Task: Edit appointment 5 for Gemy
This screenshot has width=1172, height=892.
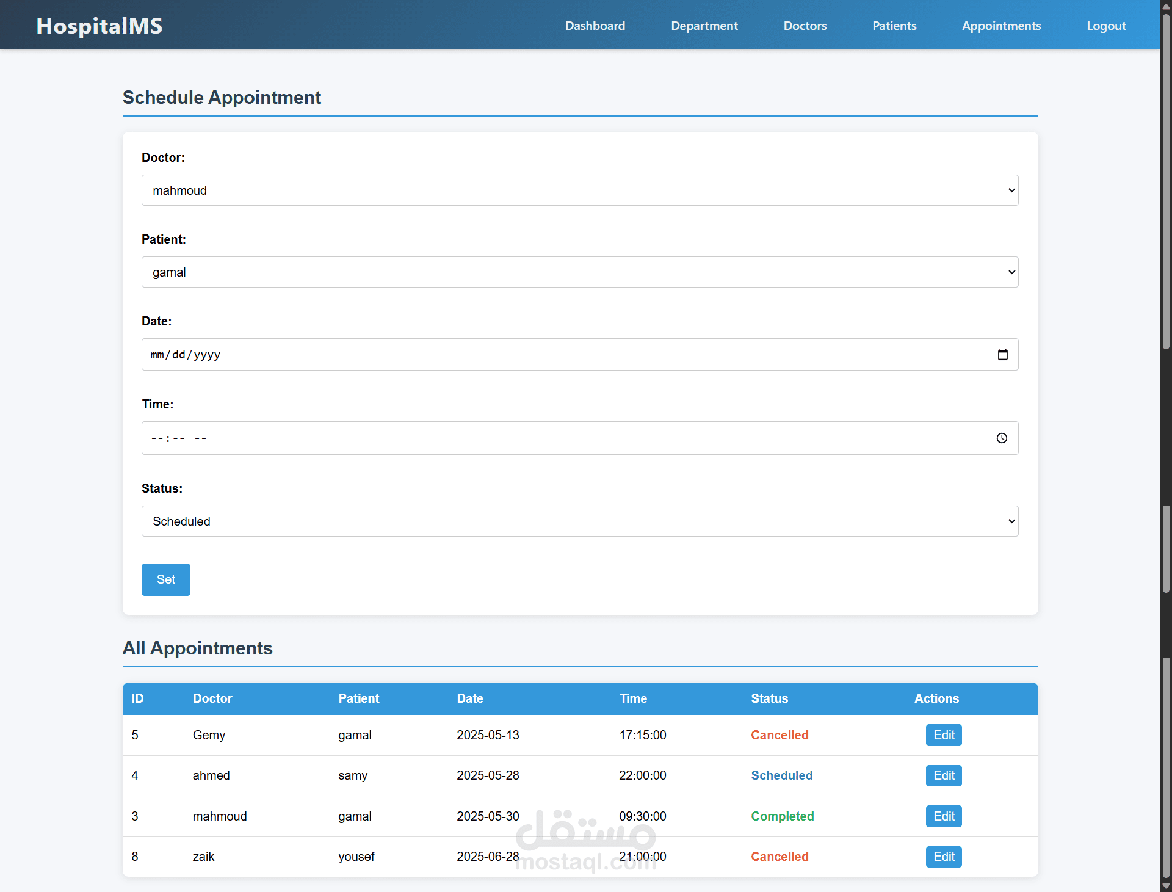Action: point(944,735)
